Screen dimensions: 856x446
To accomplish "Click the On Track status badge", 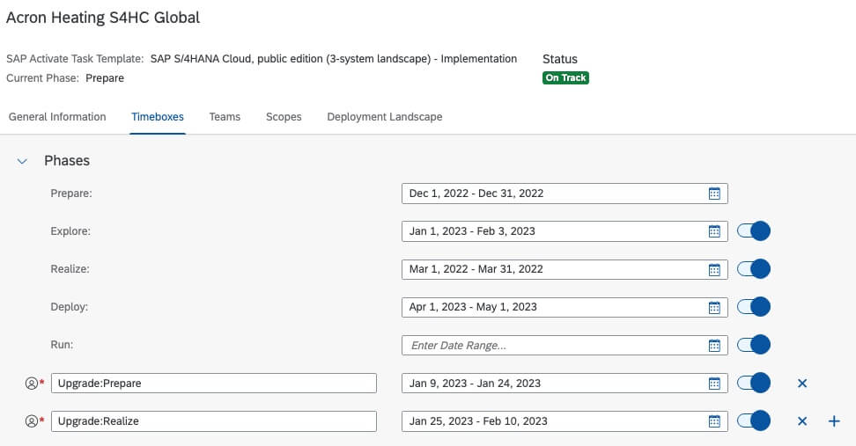I will click(565, 78).
